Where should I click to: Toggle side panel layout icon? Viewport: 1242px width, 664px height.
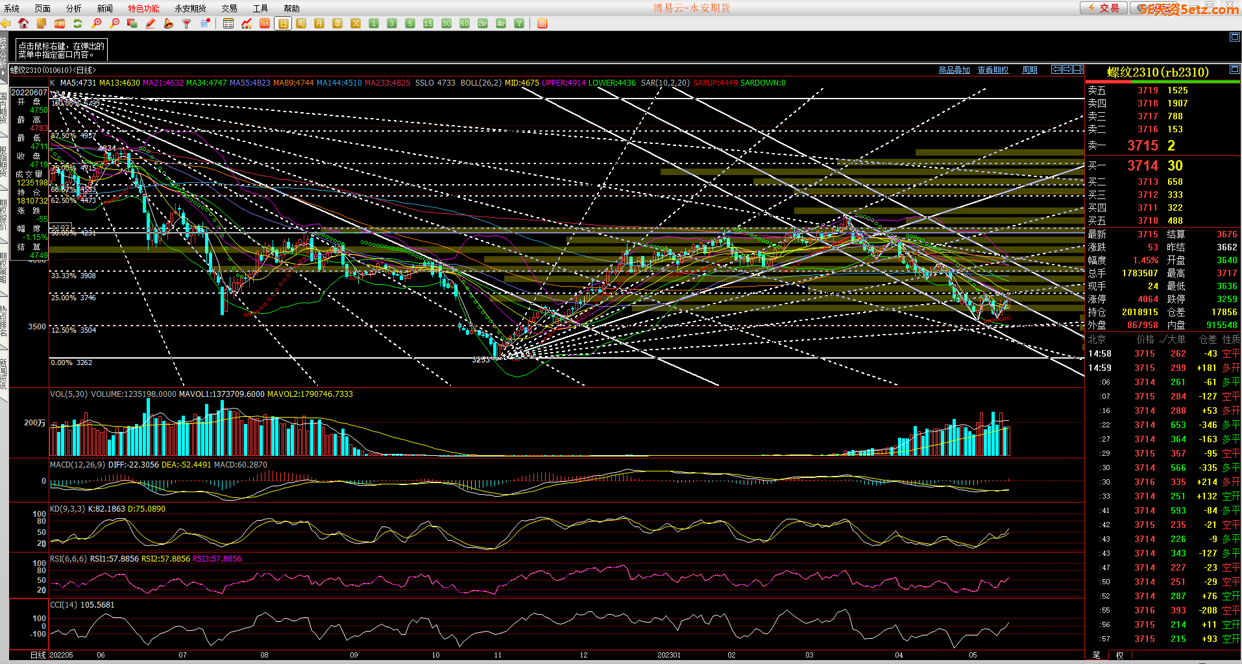pos(1078,69)
